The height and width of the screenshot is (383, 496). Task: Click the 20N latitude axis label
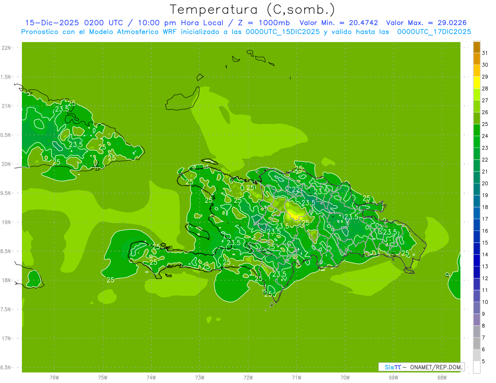point(7,164)
